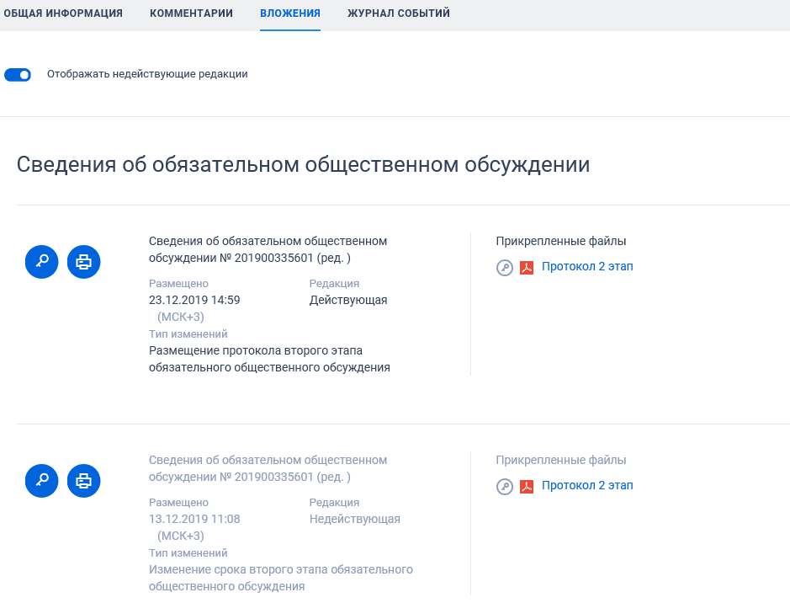Switch to the Общая информация tab
This screenshot has height=603, width=790.
click(63, 13)
